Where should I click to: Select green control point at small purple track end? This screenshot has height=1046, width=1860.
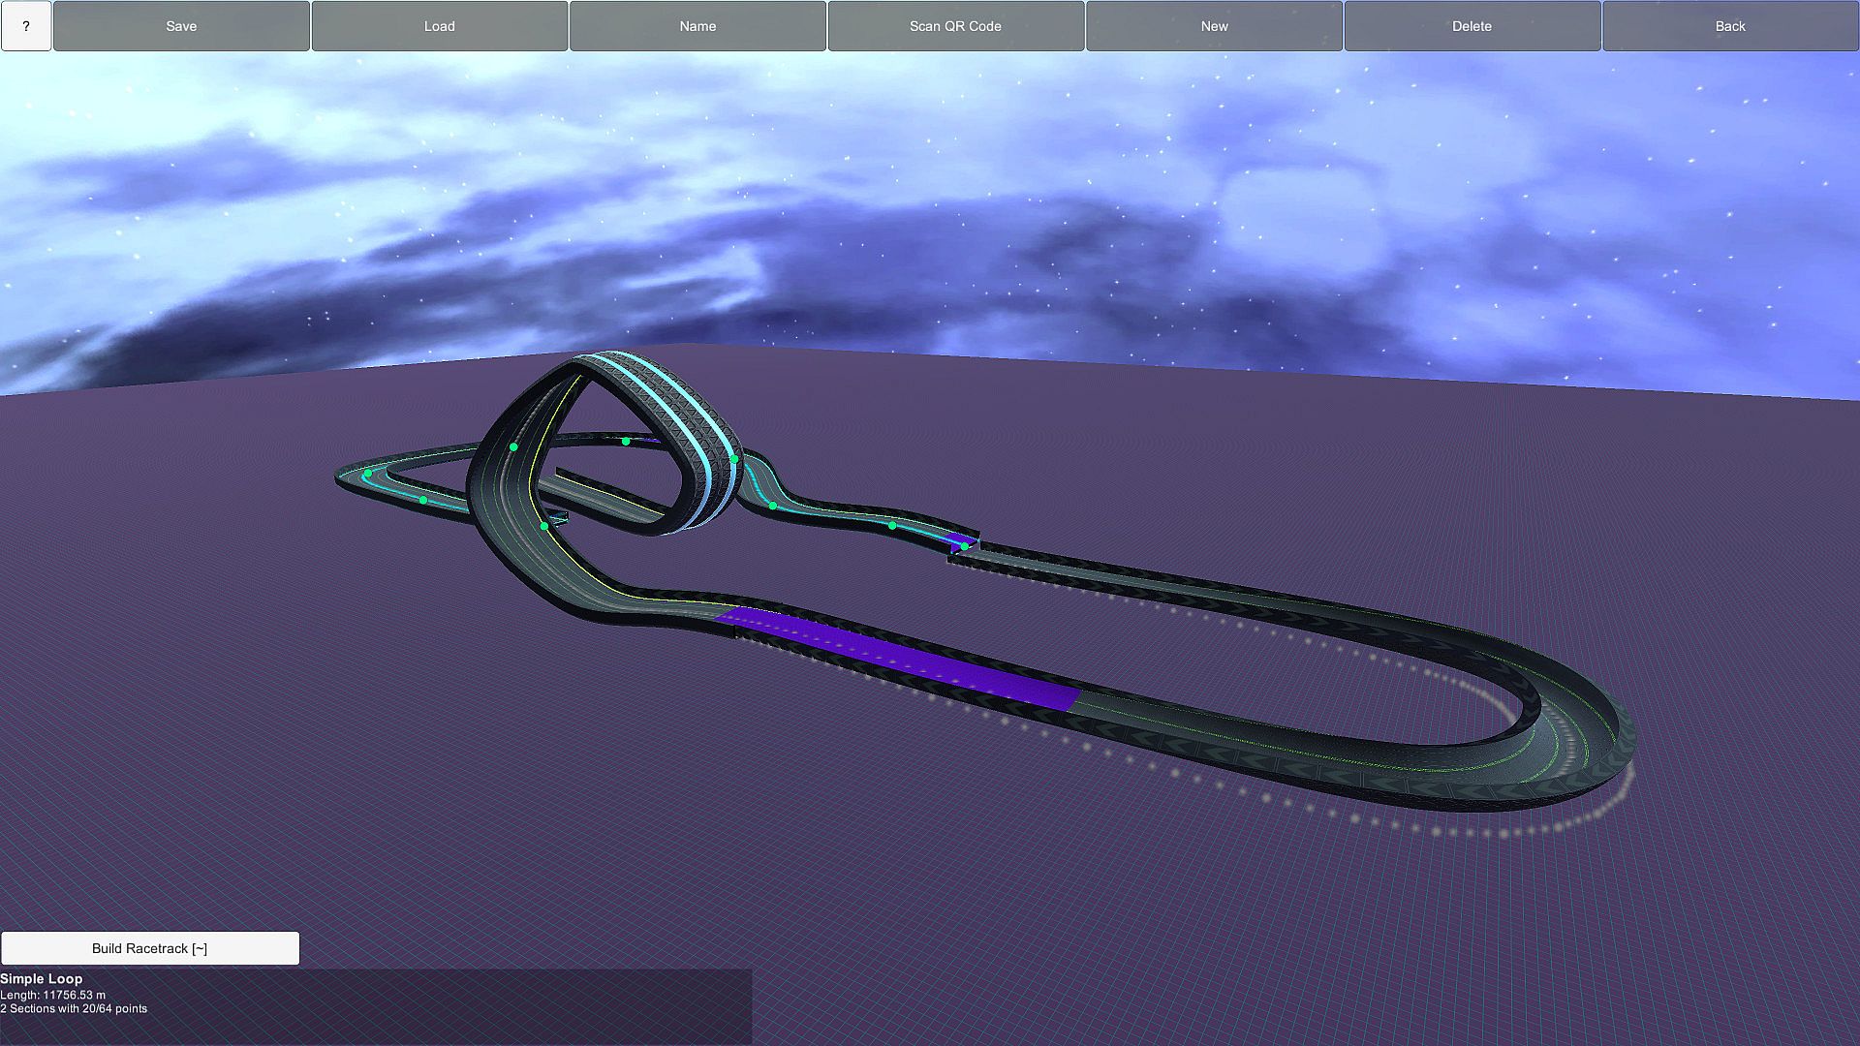coord(965,546)
